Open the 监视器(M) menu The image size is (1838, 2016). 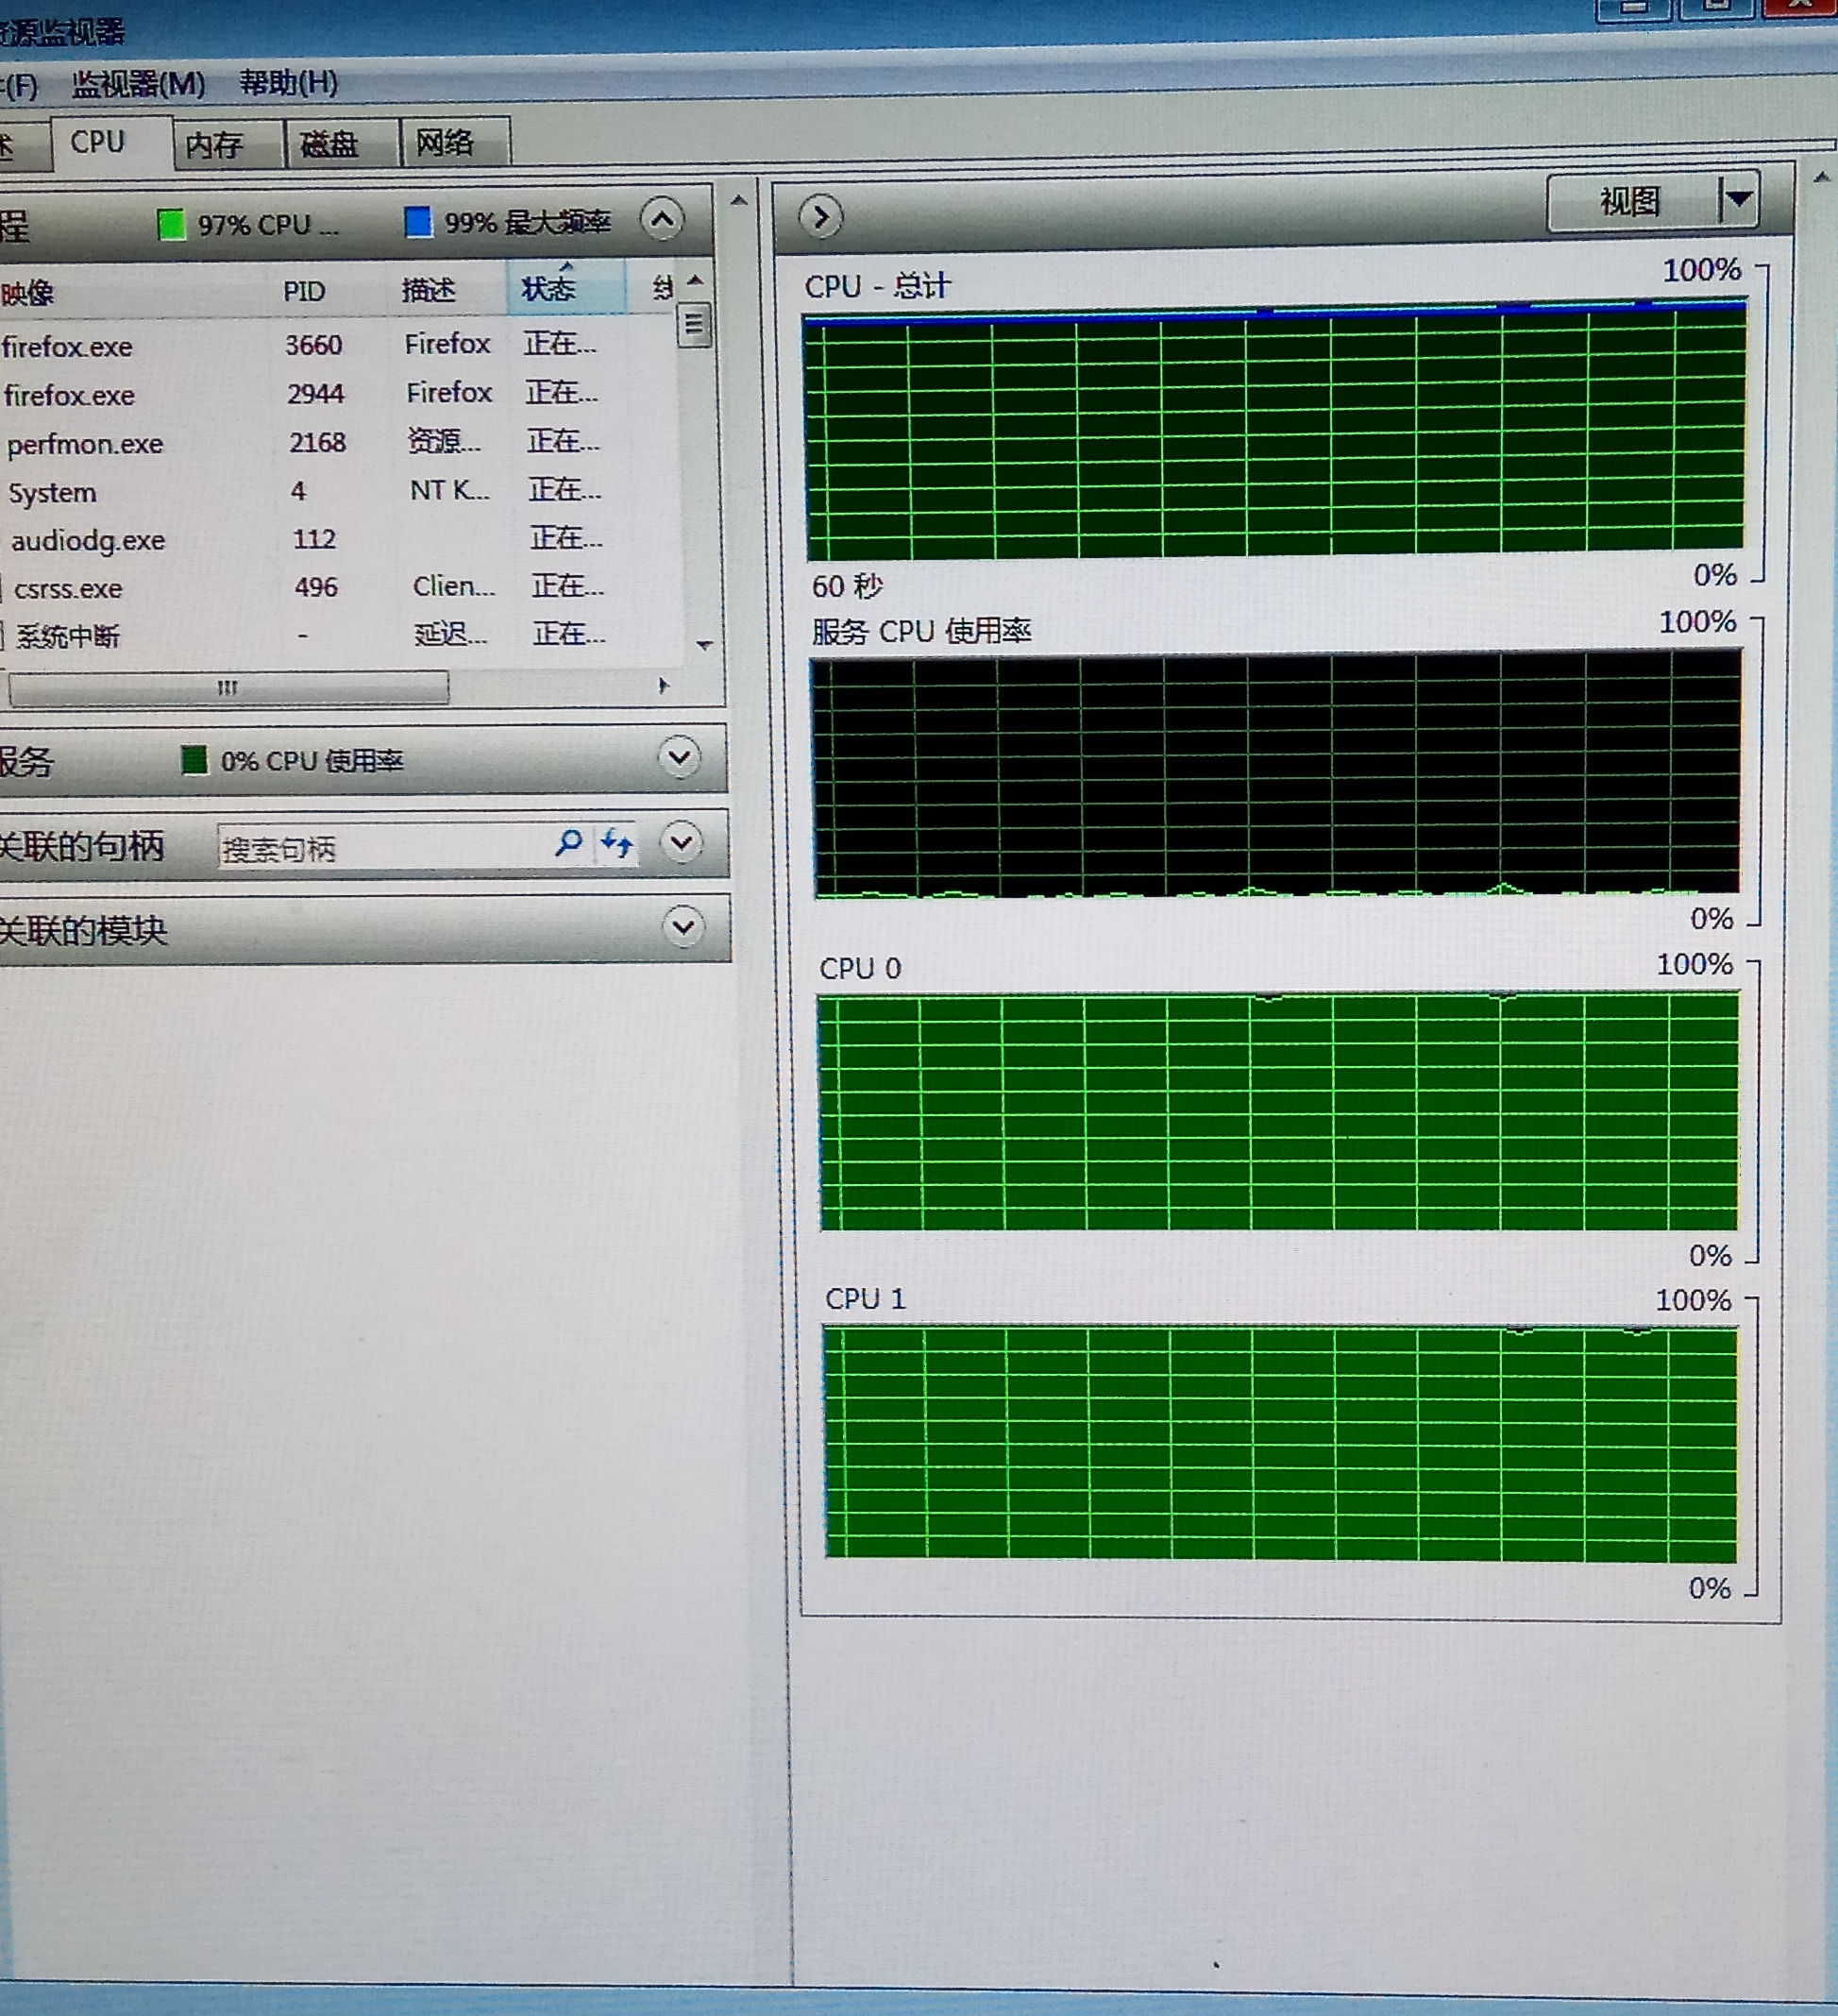(x=138, y=84)
